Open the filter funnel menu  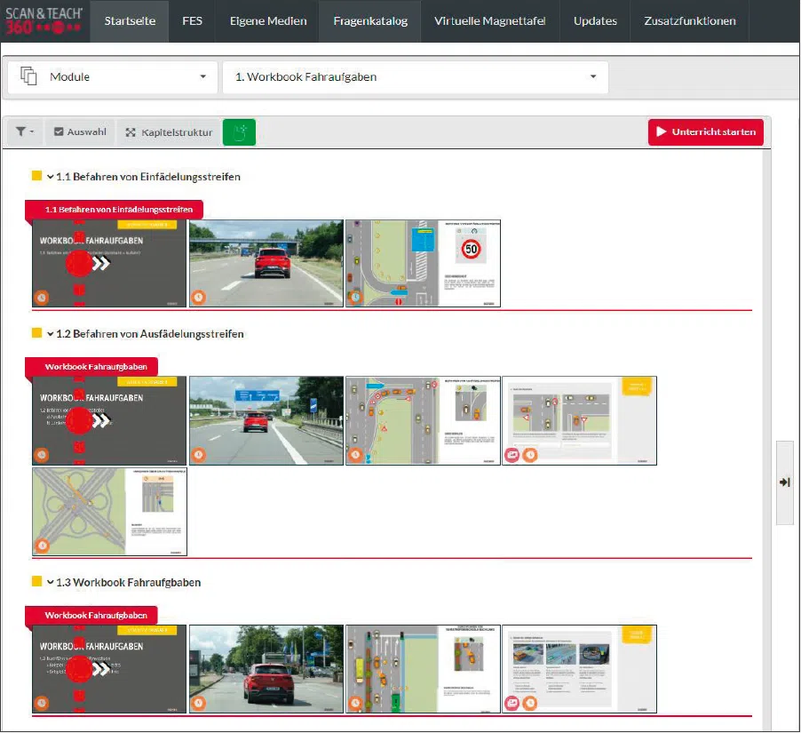(x=24, y=132)
